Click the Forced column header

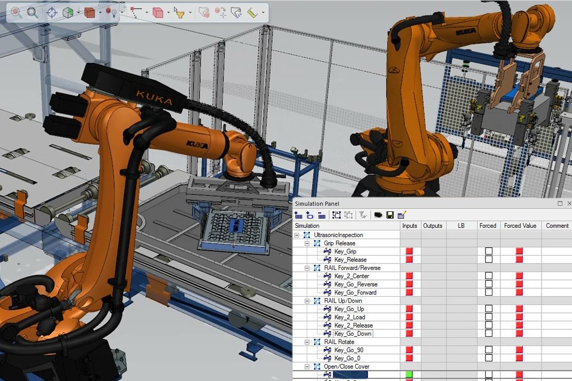pos(488,226)
